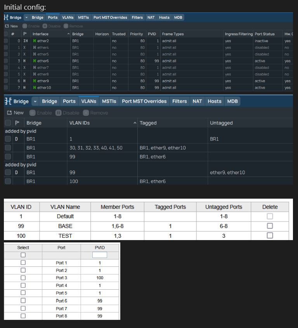Click the Disable icon in upper Ports toolbar
298x328 pixels.
pos(45,26)
